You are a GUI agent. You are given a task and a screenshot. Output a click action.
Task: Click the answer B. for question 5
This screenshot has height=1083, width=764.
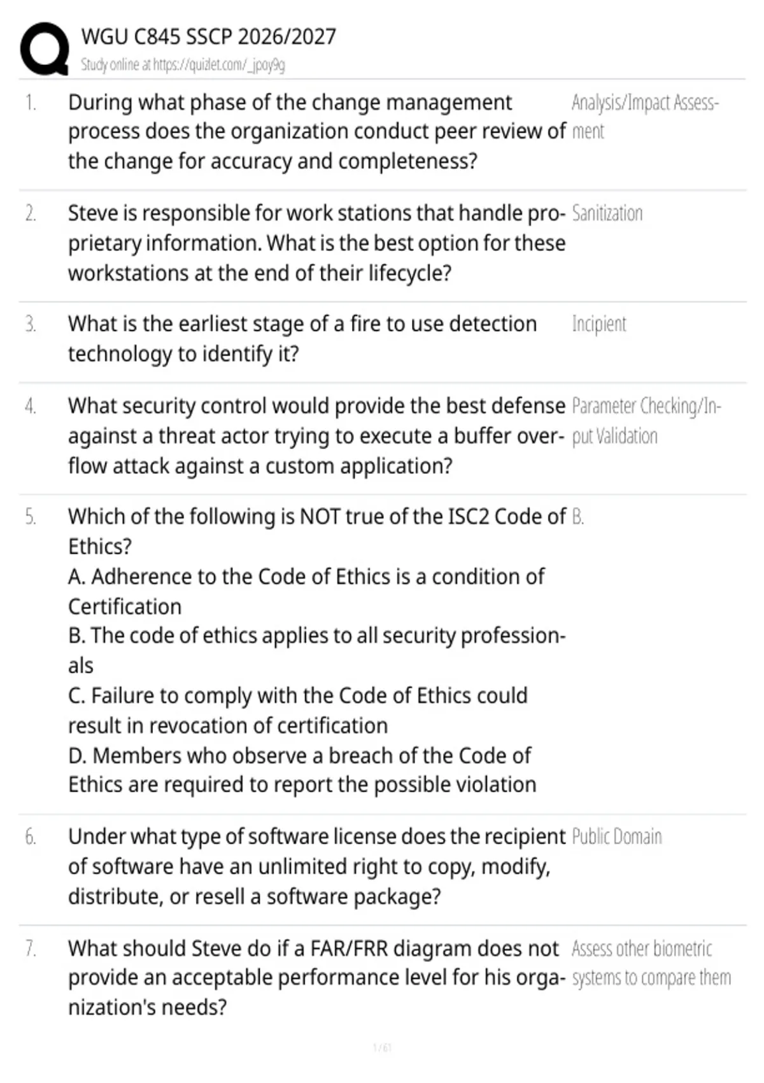[x=577, y=517]
